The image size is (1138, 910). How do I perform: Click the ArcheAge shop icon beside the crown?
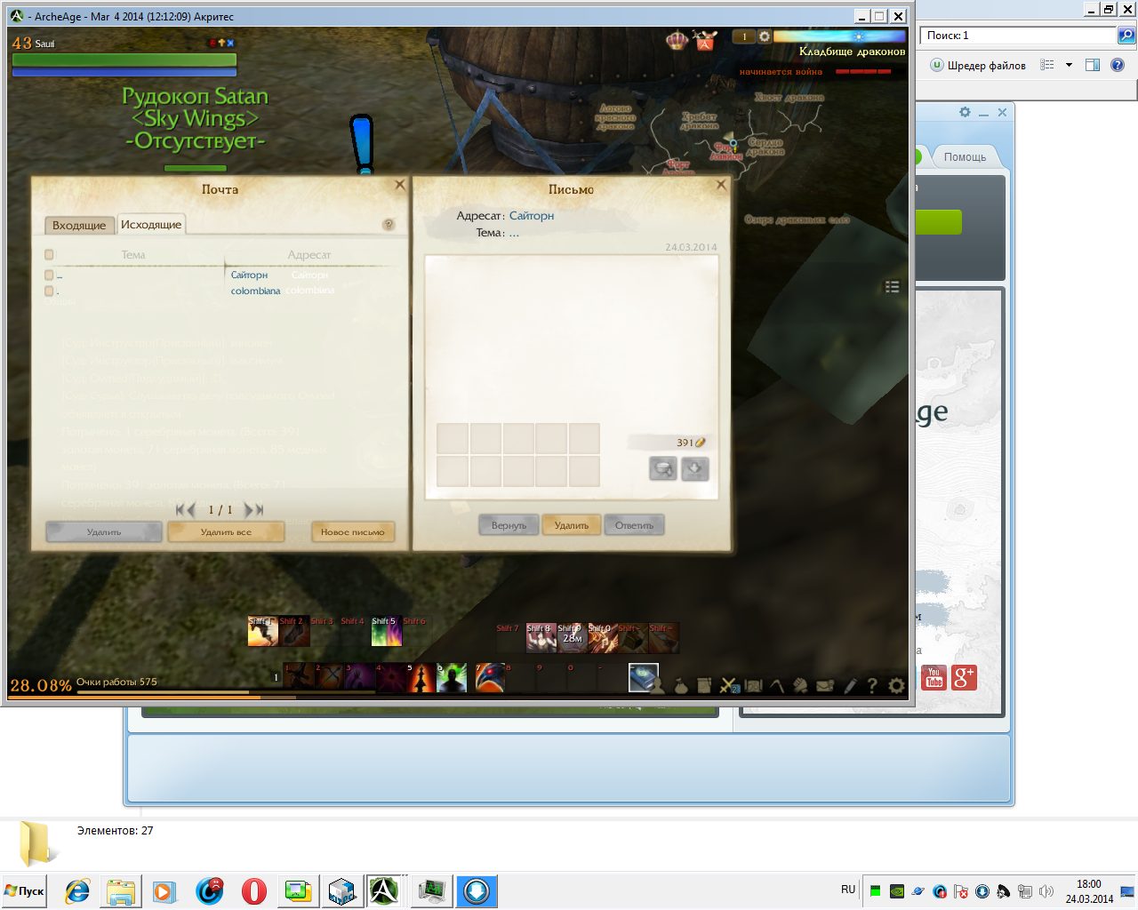tap(706, 40)
